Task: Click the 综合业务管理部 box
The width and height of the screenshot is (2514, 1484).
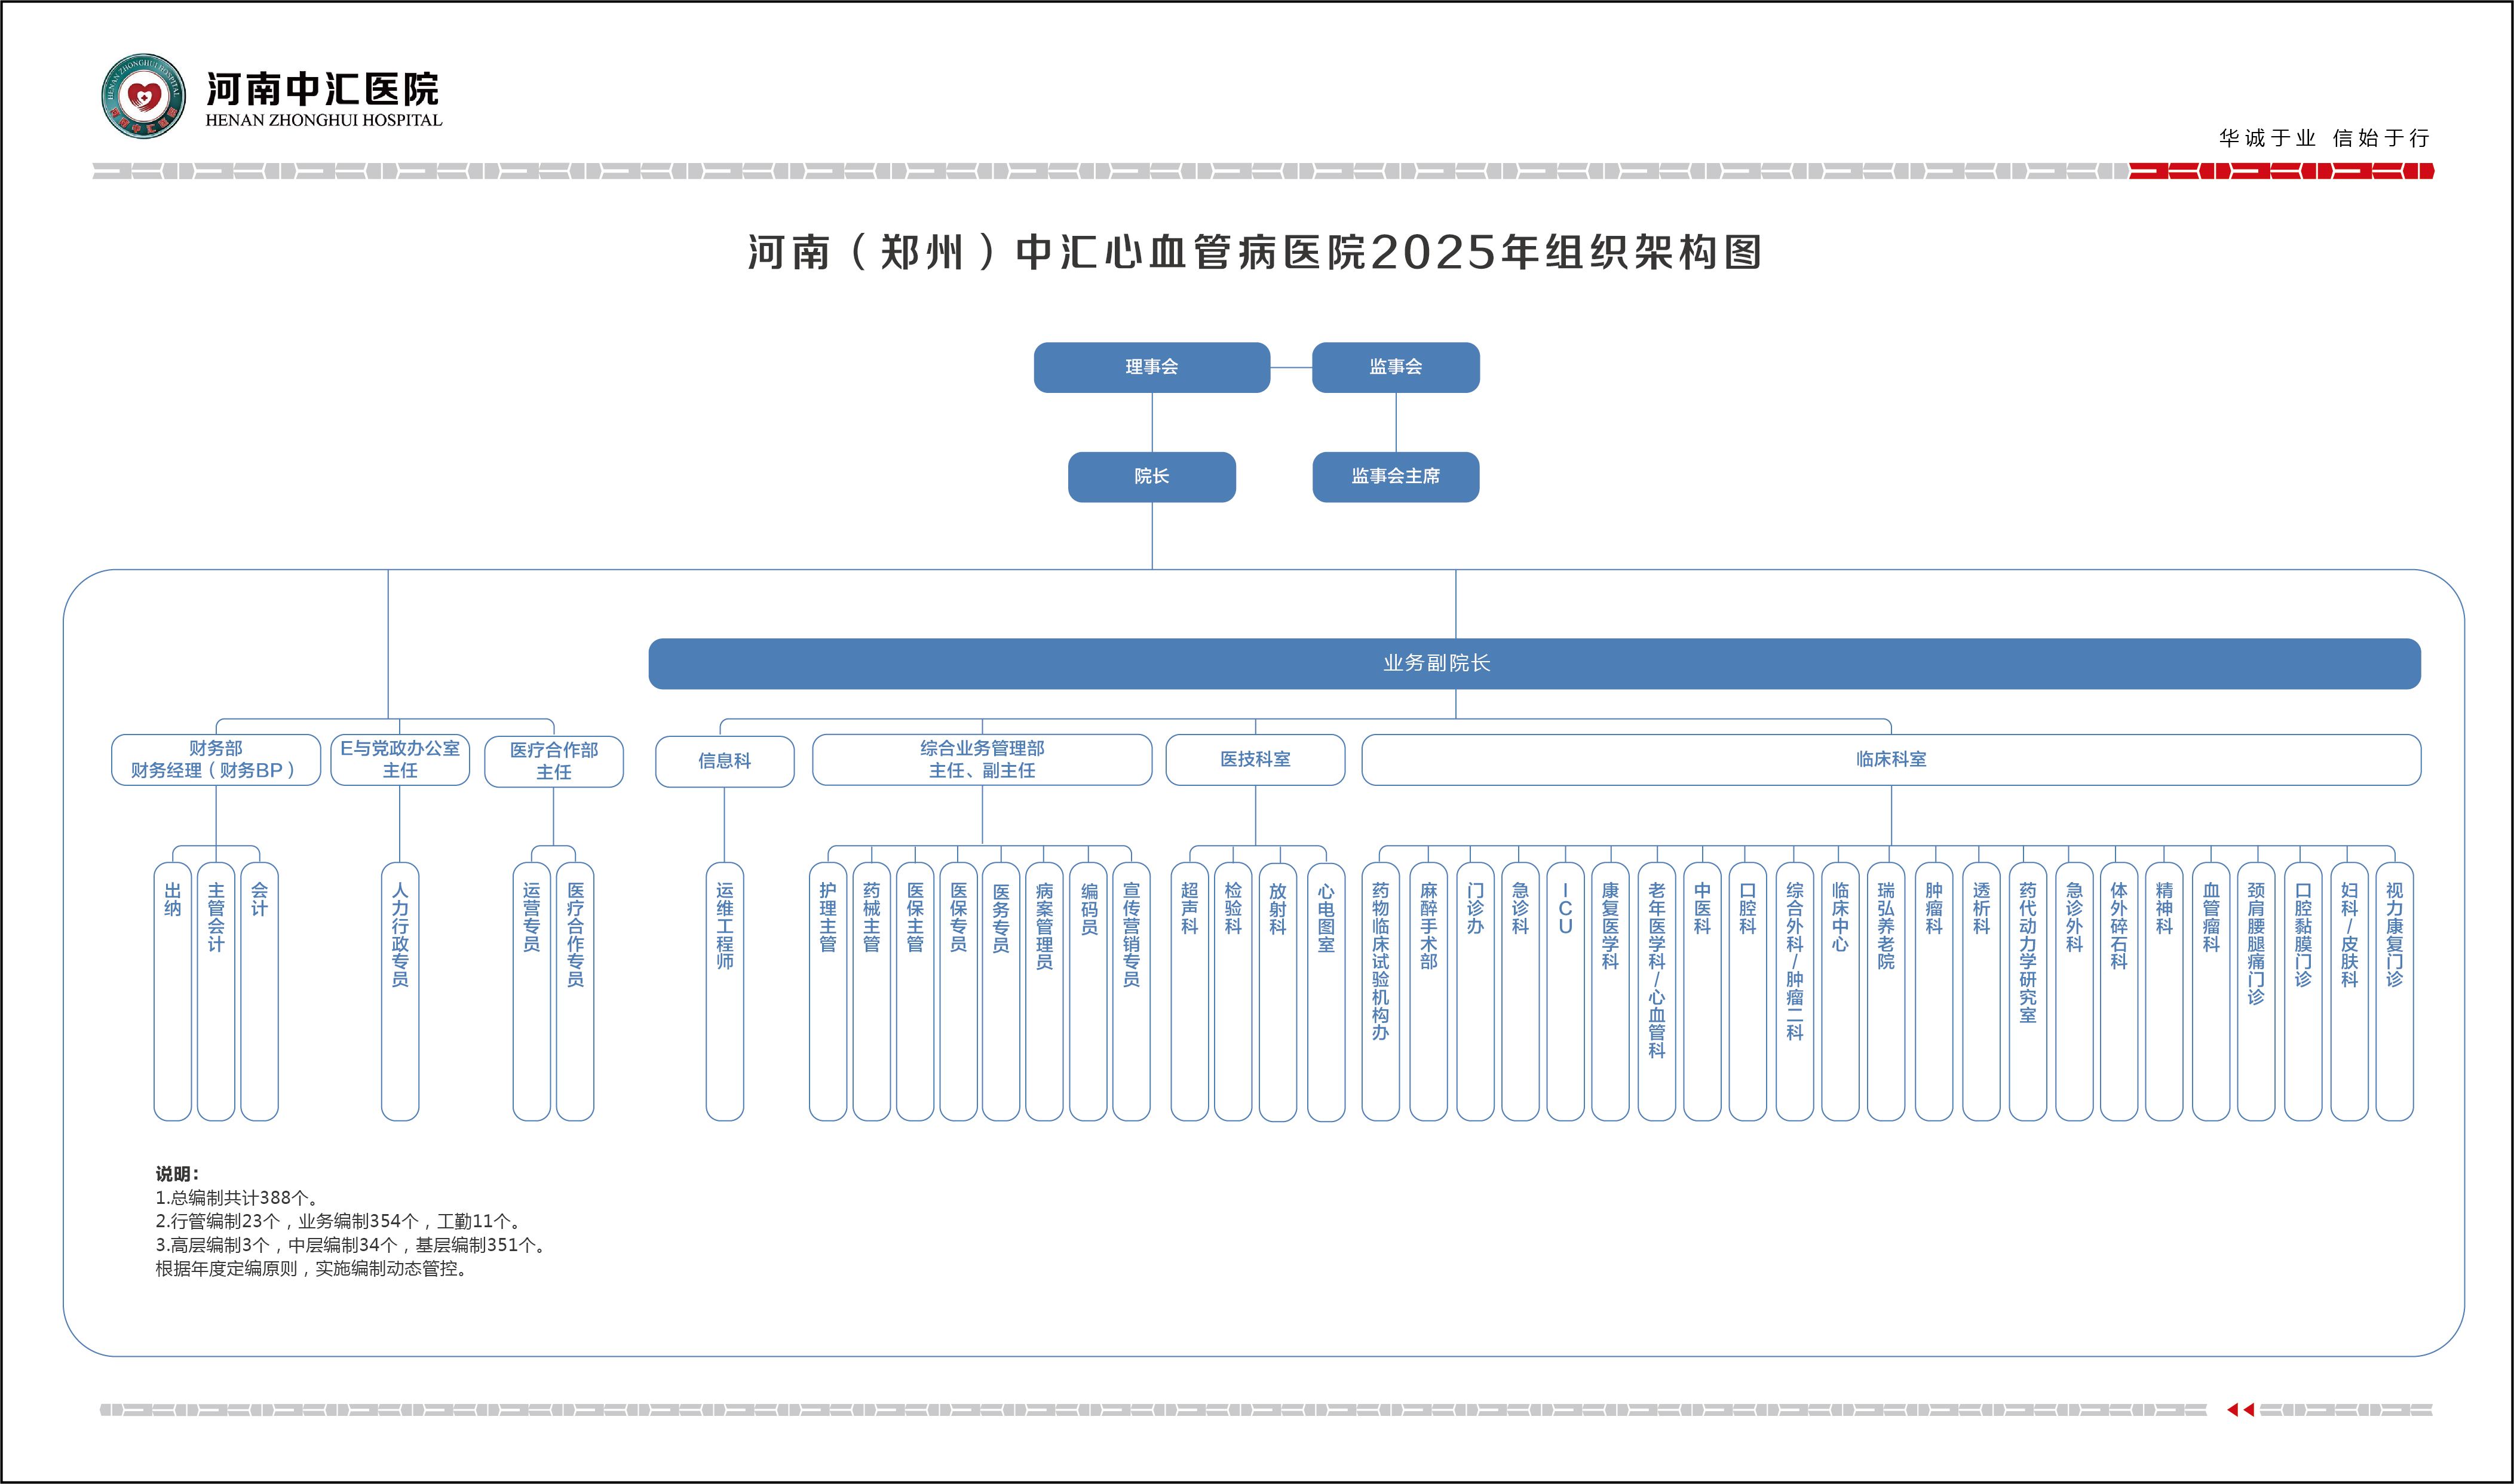Action: (982, 760)
